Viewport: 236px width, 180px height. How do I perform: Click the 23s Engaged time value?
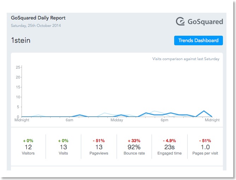[170, 147]
